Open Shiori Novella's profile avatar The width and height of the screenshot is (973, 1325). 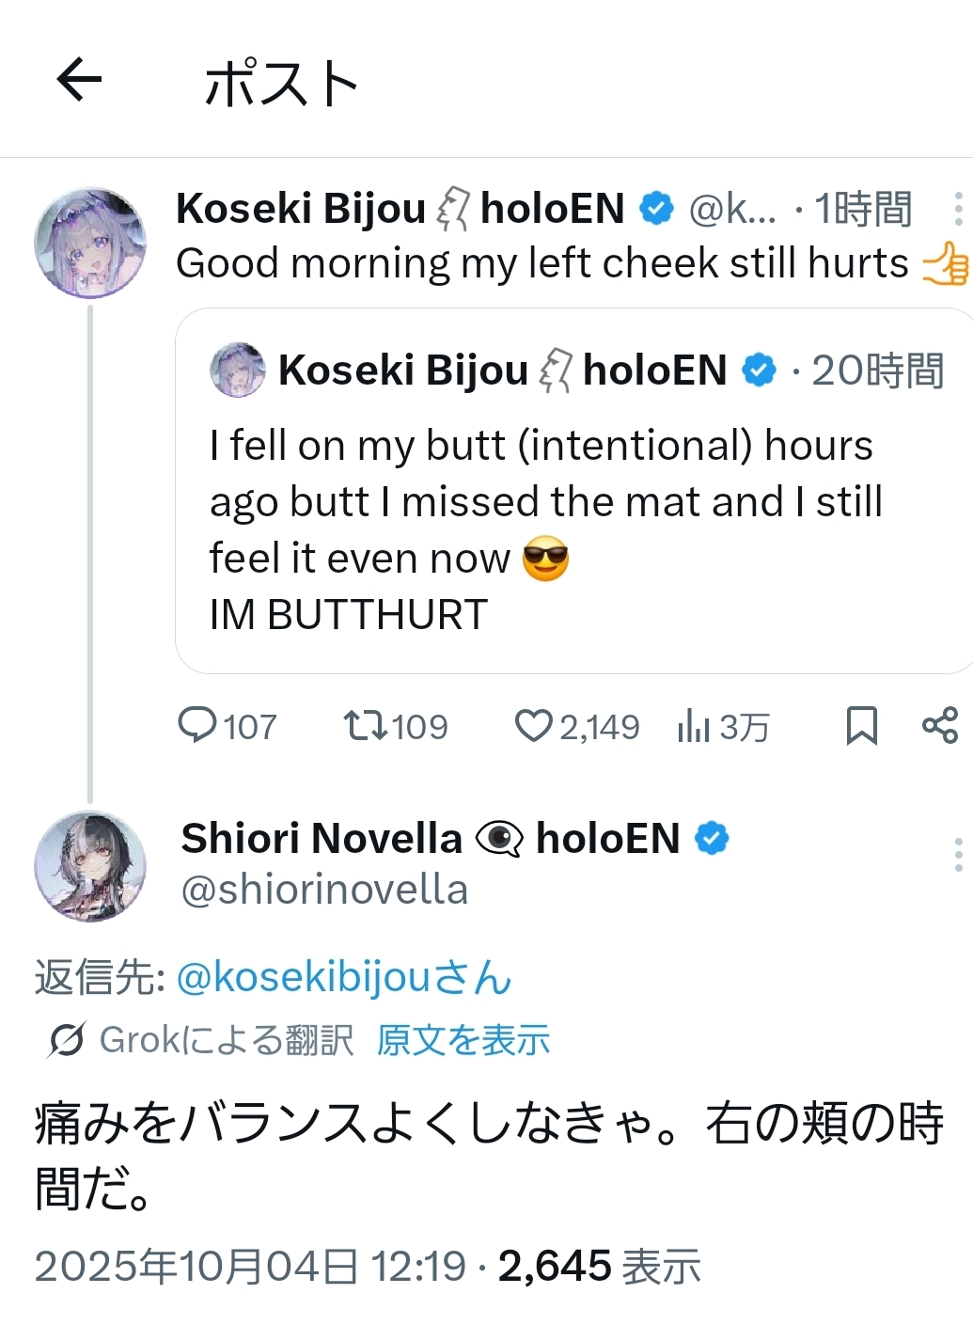pyautogui.click(x=90, y=865)
